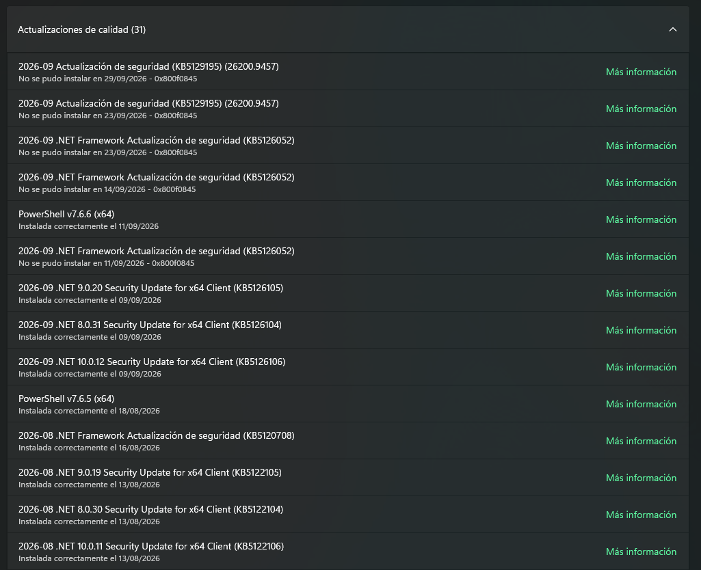The height and width of the screenshot is (570, 701).
Task: Open Más información for .NET 9.0.19 update
Action: click(641, 478)
